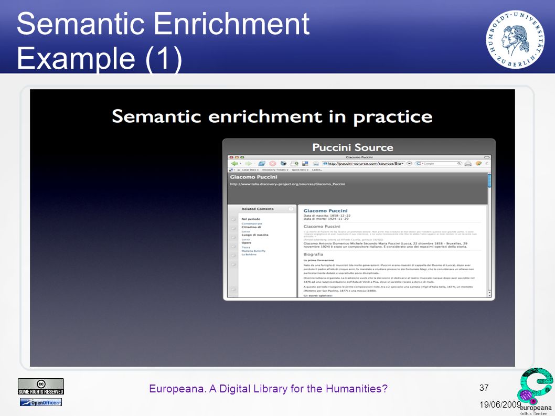555x416 pixels.
Task: Click the magnifier icon in Google search box
Action: point(458,163)
